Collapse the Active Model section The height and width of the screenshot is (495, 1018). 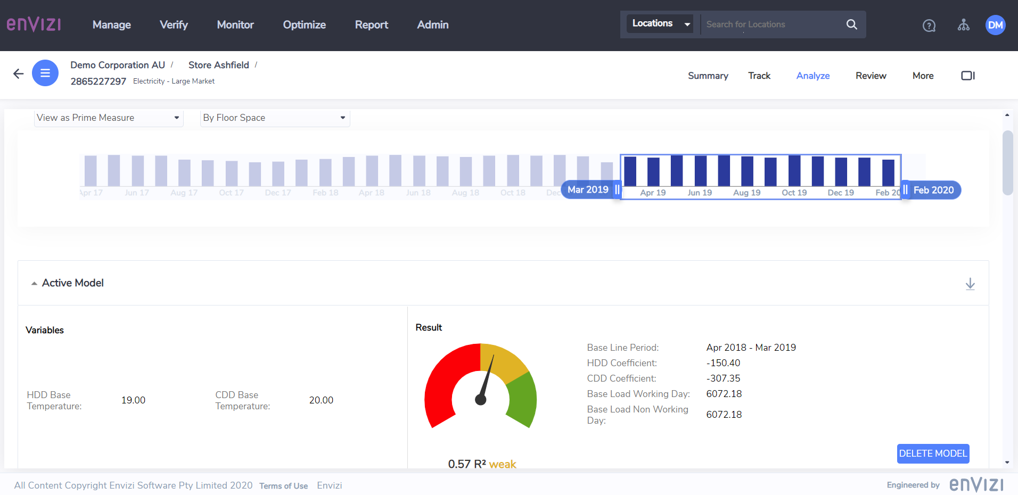[x=34, y=283]
